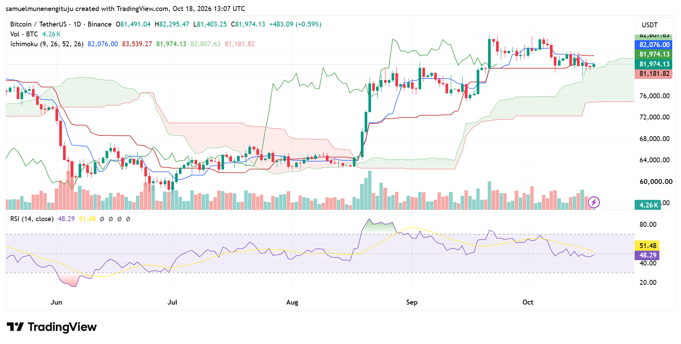Click the 64,000.00 price scale label

point(654,160)
